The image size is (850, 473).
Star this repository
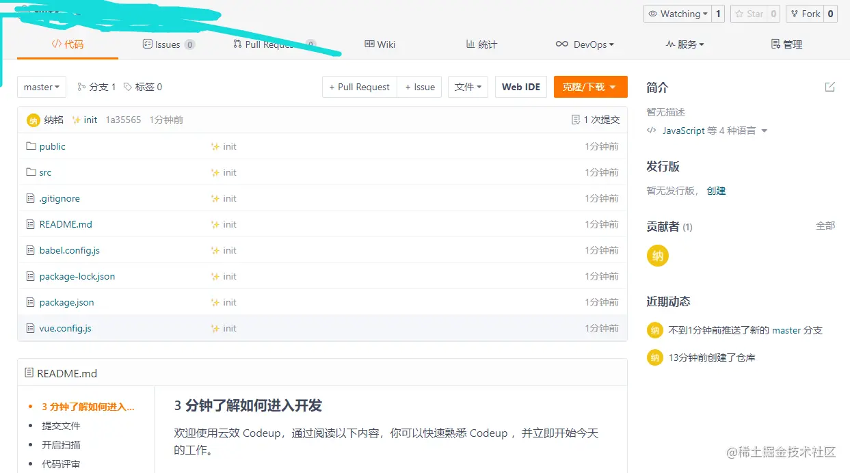(748, 14)
